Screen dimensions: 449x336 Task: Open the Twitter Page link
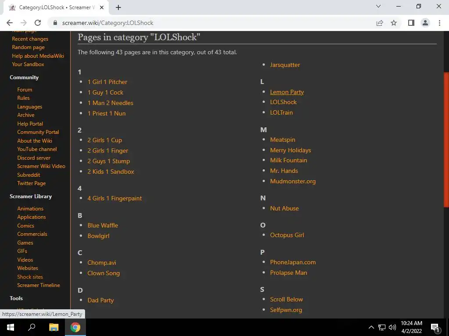(x=32, y=183)
